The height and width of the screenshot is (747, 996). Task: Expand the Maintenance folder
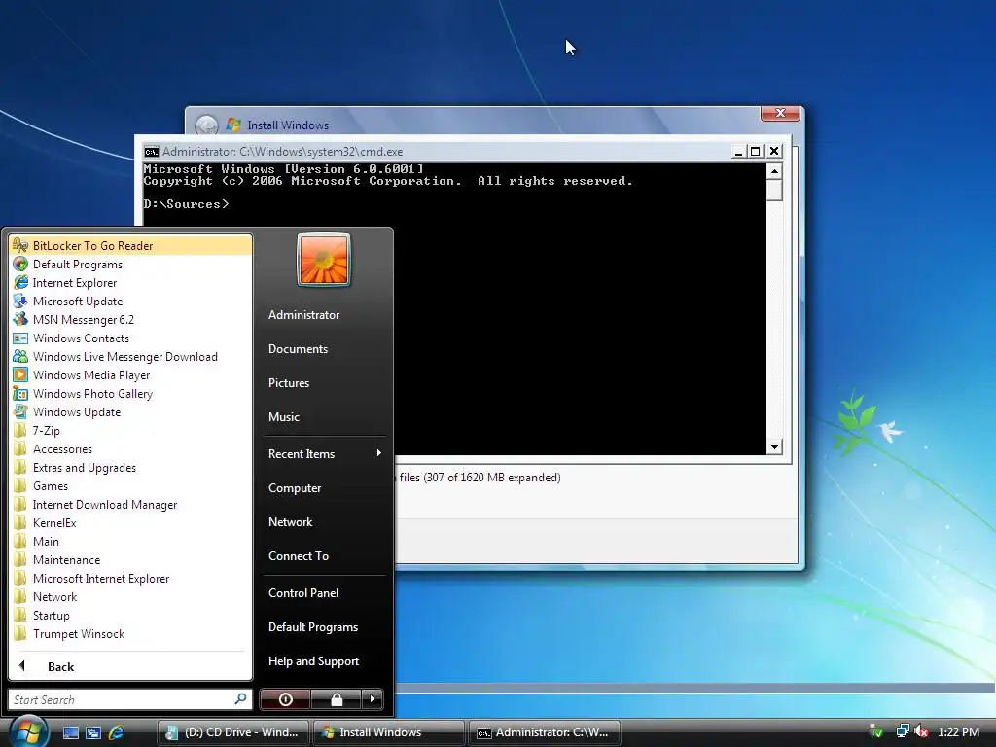click(x=130, y=559)
